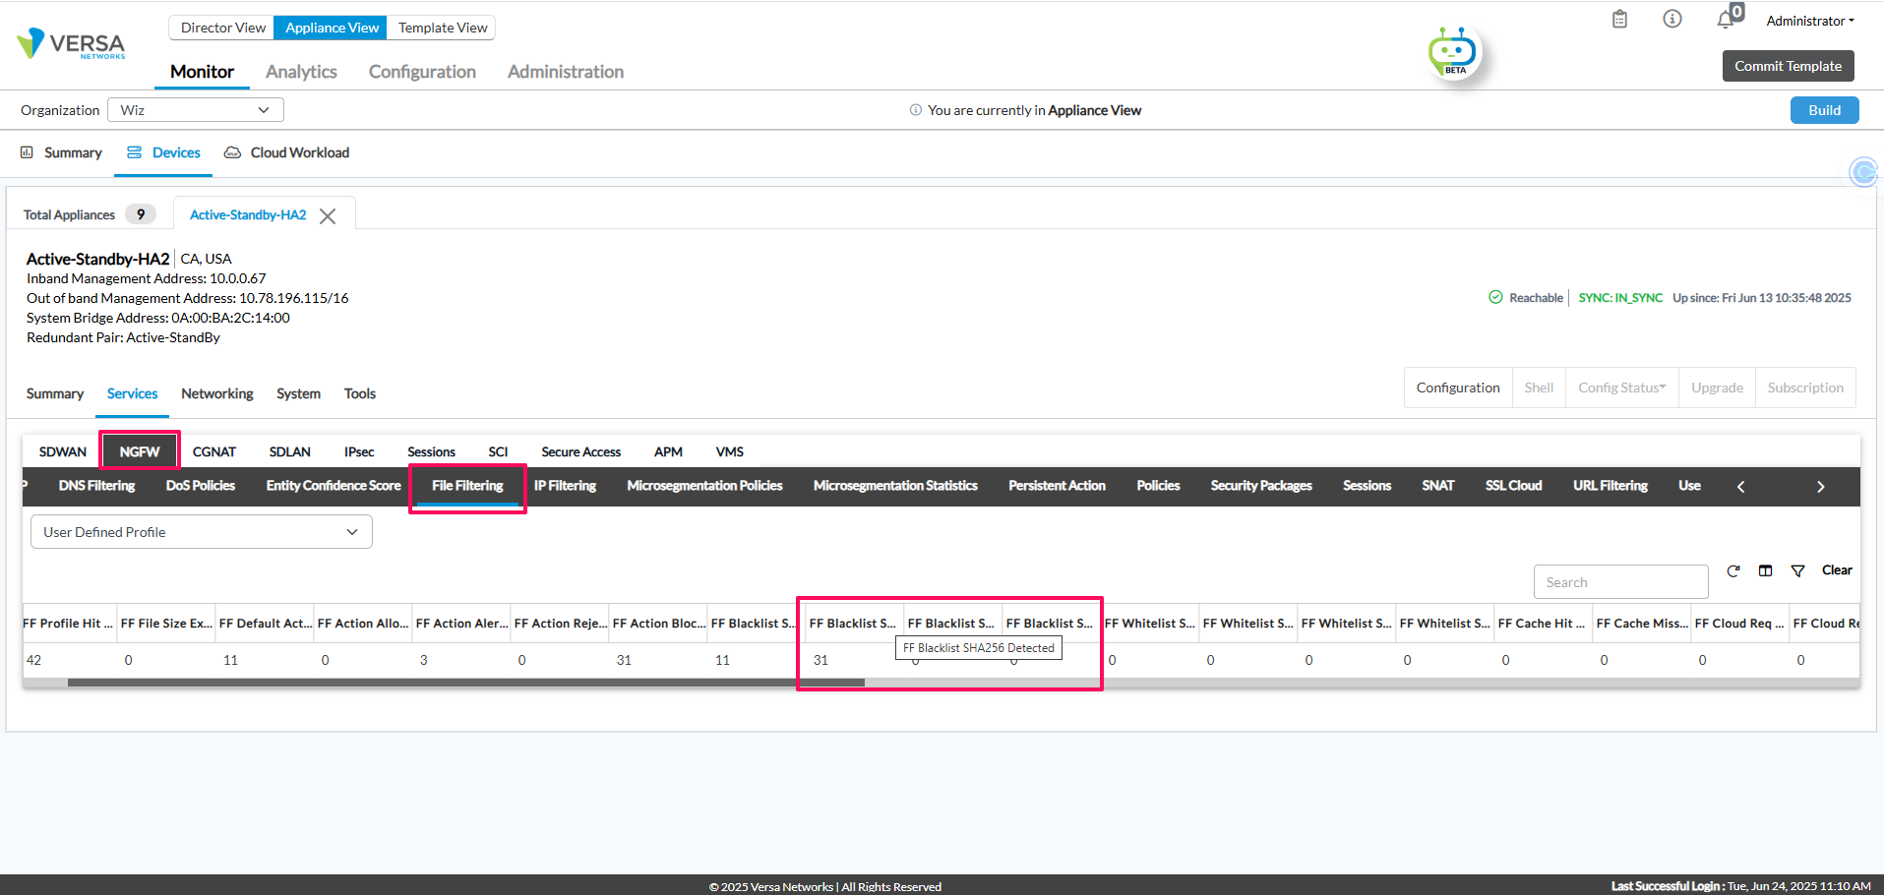
Task: Click the Shell button
Action: pyautogui.click(x=1539, y=388)
